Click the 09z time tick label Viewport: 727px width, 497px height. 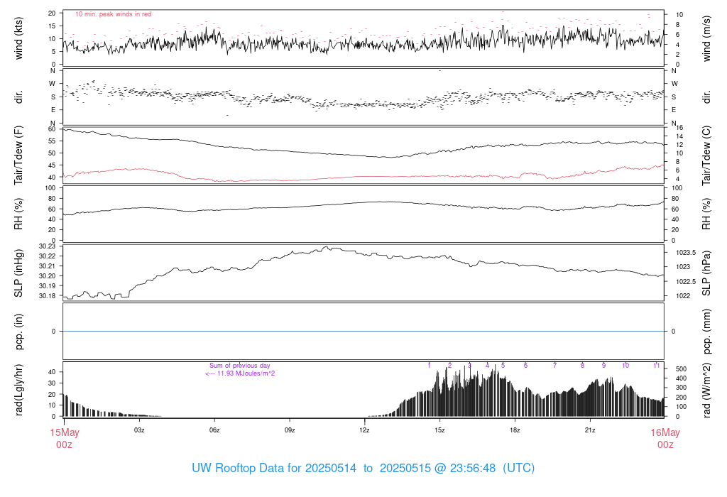tap(290, 430)
